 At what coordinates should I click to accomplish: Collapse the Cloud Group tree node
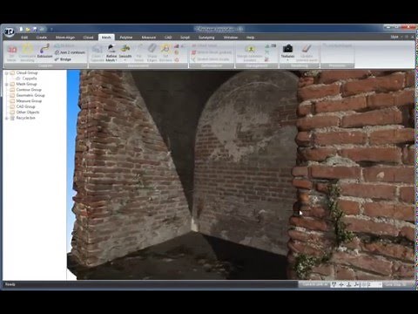click(x=6, y=73)
